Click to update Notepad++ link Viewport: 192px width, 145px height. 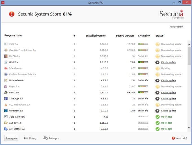[168, 80]
